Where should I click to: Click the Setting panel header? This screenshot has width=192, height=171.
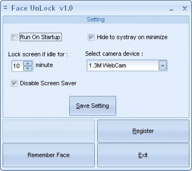[x=96, y=20]
